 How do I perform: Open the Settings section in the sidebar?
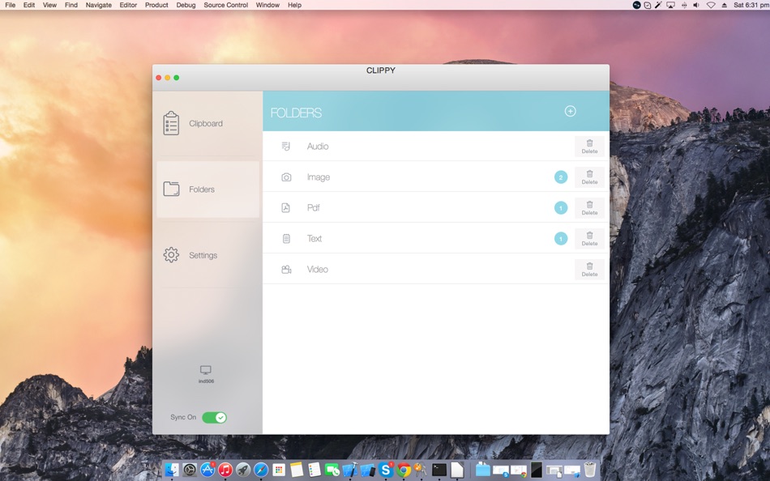207,255
